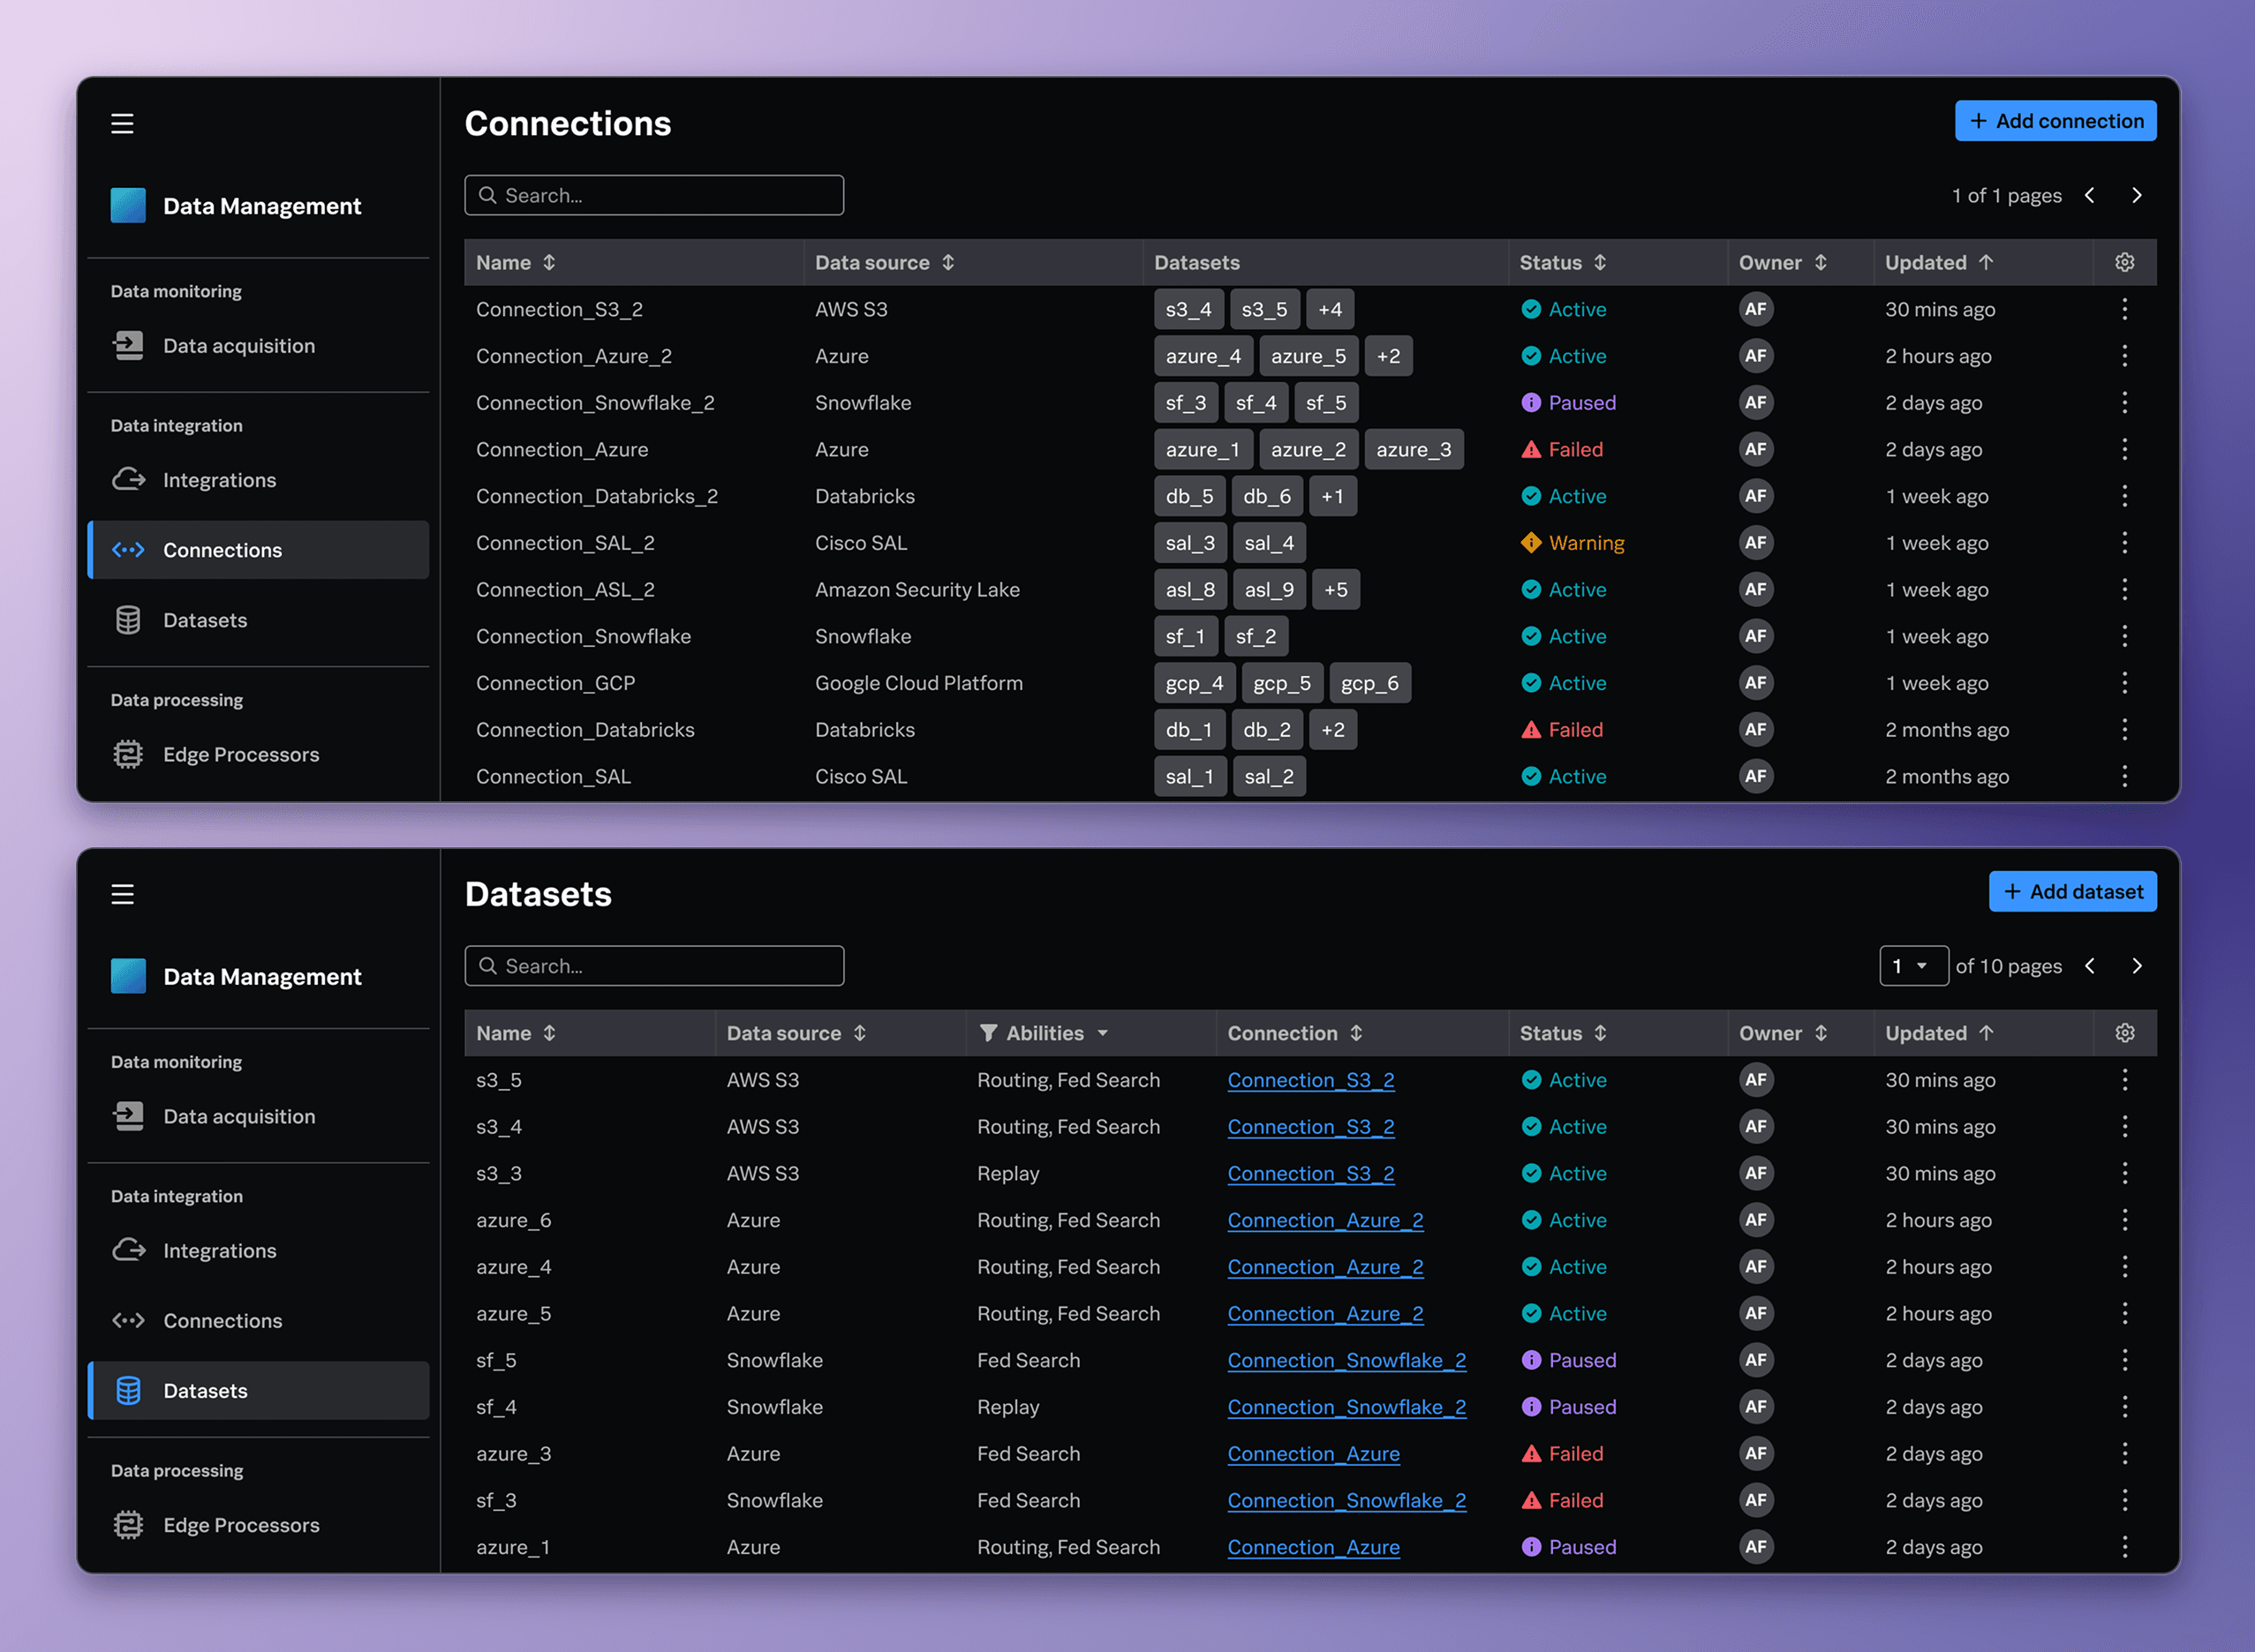Open Edge Processors in Datasets window sidebar

click(x=258, y=1525)
